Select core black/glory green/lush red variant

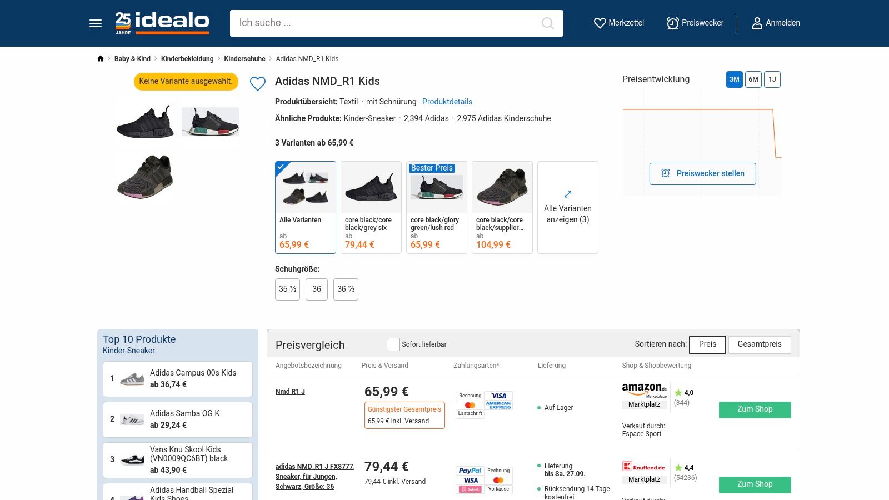436,207
